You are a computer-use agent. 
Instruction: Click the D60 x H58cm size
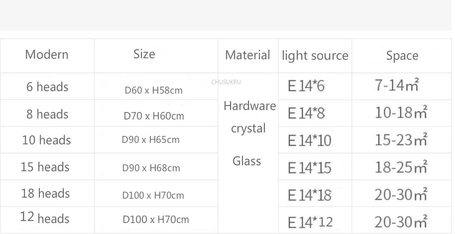point(153,90)
